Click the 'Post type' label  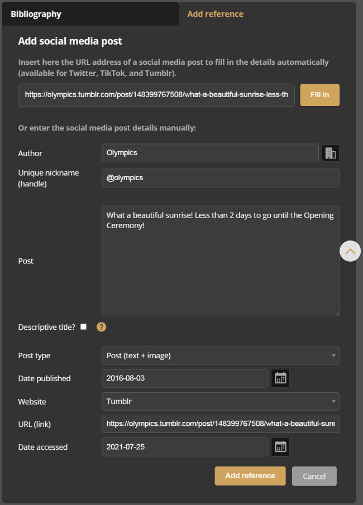(x=34, y=355)
